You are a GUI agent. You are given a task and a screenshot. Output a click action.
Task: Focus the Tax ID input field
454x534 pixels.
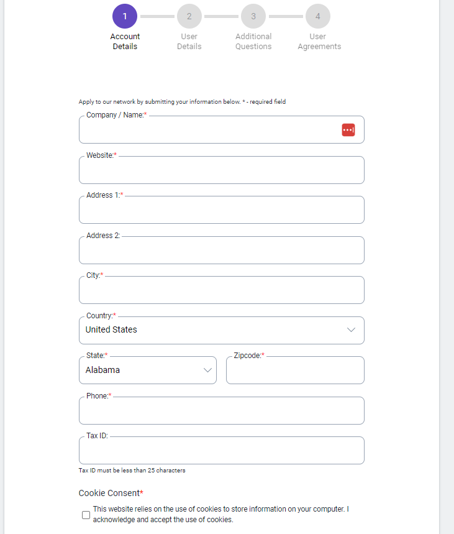[222, 451]
